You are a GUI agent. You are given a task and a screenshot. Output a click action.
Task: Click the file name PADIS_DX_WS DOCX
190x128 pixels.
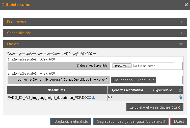49,98
